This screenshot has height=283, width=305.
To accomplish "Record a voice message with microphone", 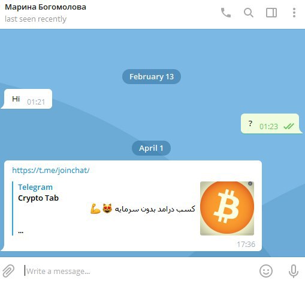I will click(x=294, y=271).
